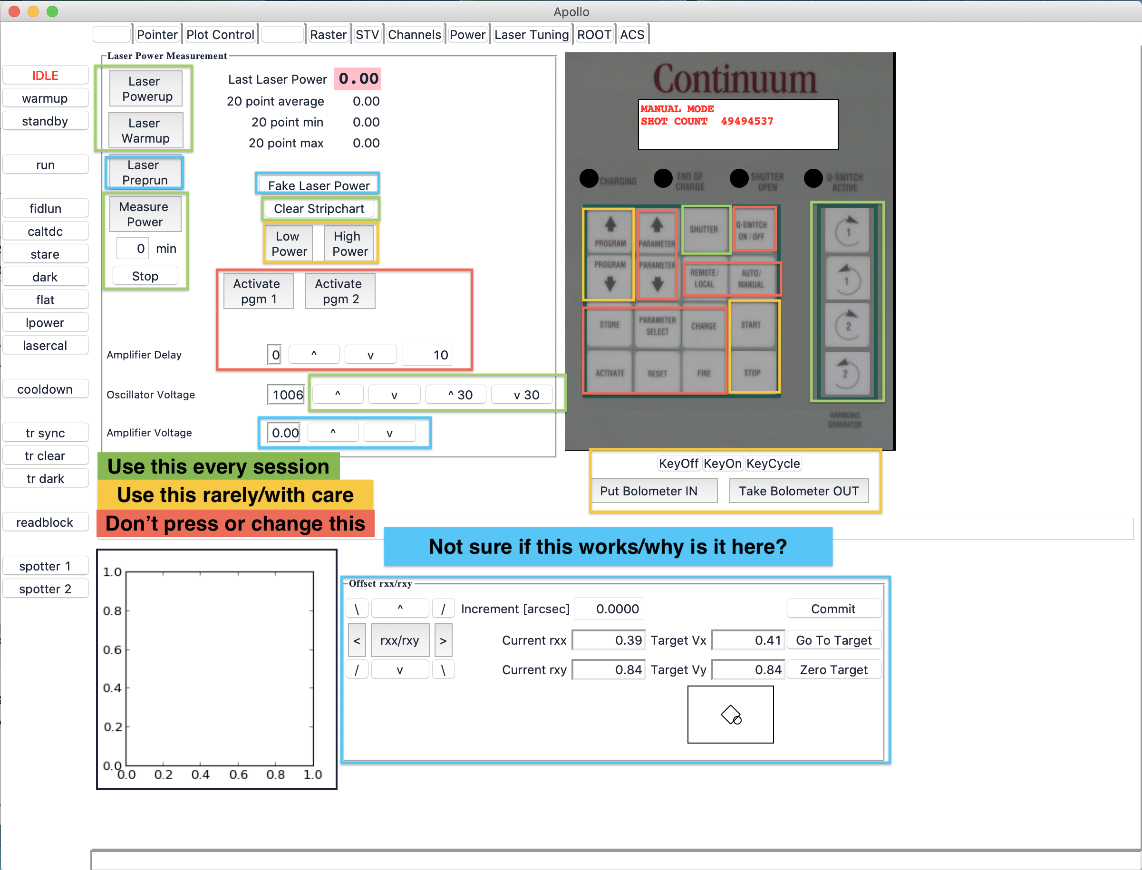The height and width of the screenshot is (870, 1142).
Task: Click the Clear Stripchart button
Action: coord(319,209)
